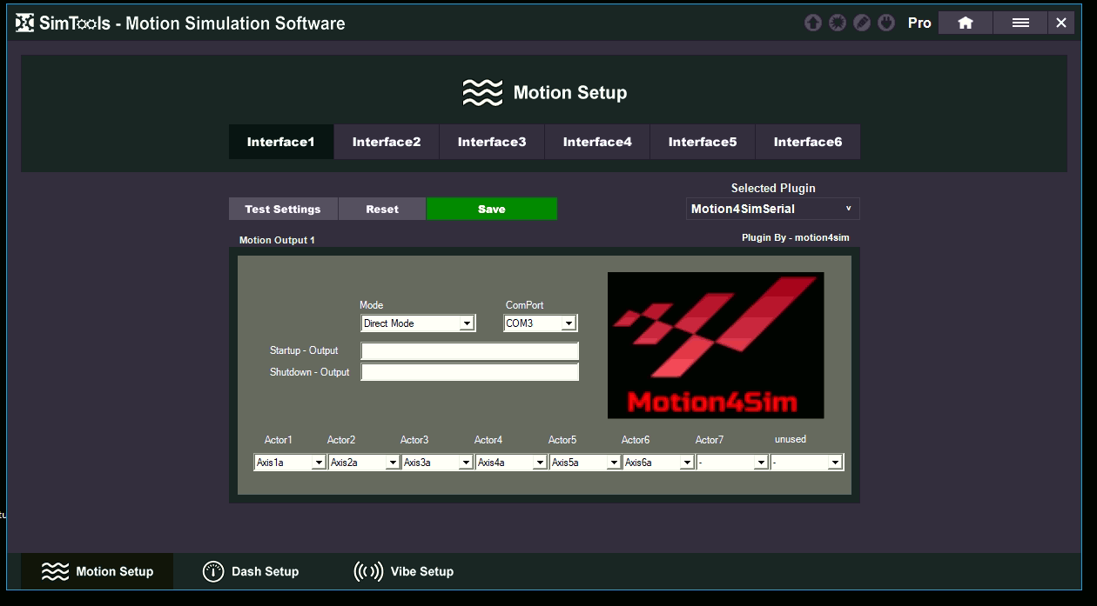Click the green Save button
This screenshot has height=606, width=1097.
(492, 209)
